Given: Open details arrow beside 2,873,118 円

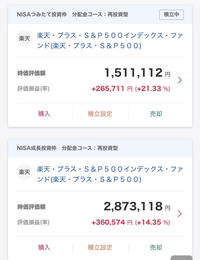Looking at the screenshot, I should (180, 214).
